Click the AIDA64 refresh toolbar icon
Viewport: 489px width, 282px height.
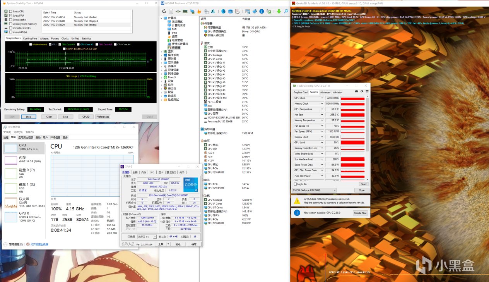click(164, 12)
